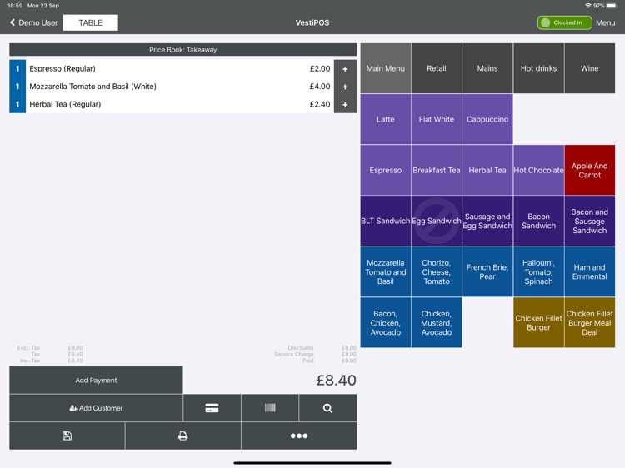
Task: Open the Wine category tab
Action: 589,68
